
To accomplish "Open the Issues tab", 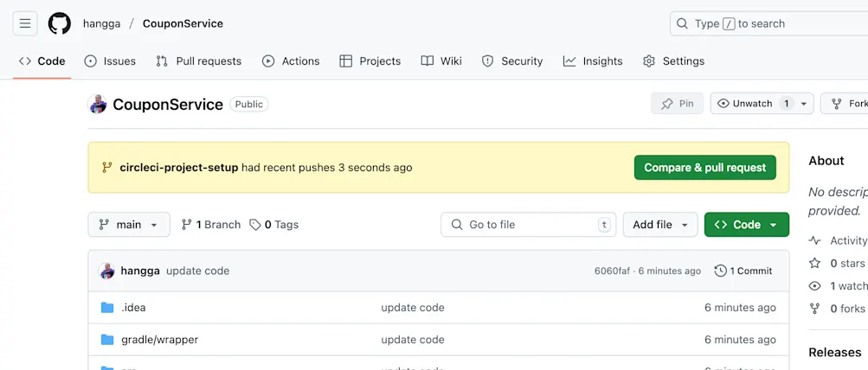I will (110, 61).
